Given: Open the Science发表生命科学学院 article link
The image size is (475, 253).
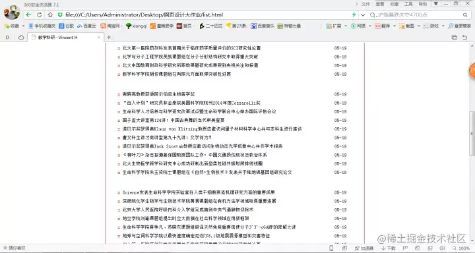Looking at the screenshot, I should (x=199, y=192).
